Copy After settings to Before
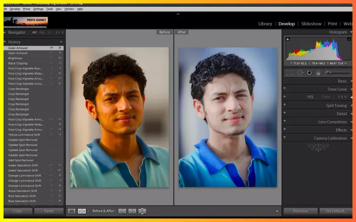The image size is (356, 222). point(132,211)
